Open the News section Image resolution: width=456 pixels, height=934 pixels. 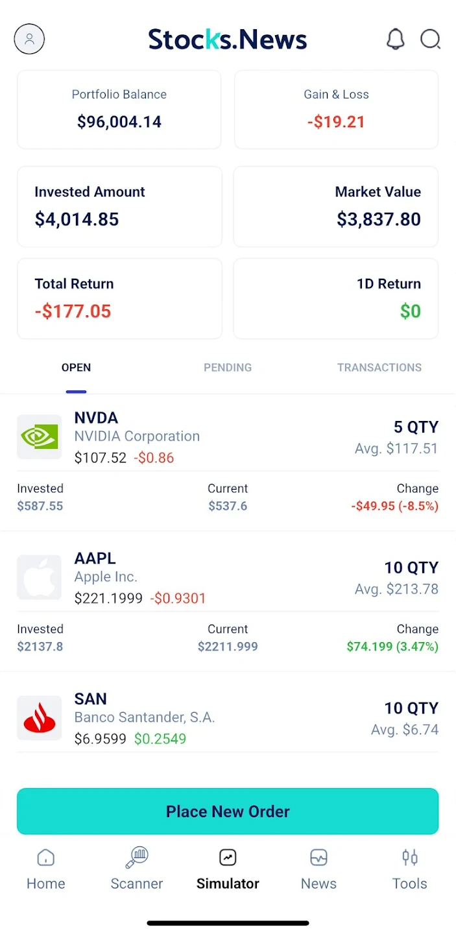click(318, 869)
